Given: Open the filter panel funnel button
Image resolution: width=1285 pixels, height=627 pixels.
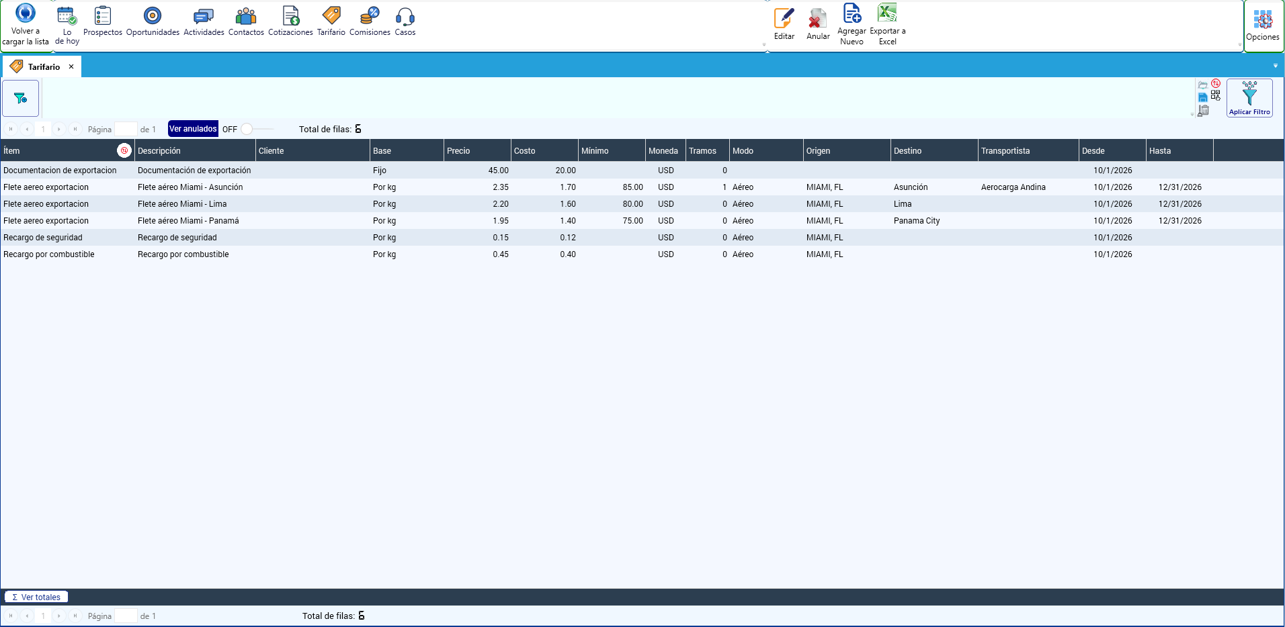Looking at the screenshot, I should [21, 98].
